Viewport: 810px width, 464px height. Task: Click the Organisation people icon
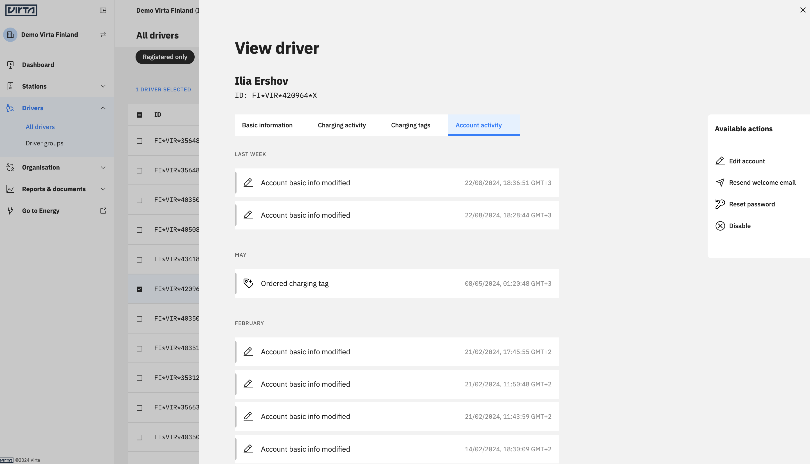click(x=10, y=167)
